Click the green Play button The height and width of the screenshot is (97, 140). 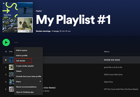coord(6,43)
